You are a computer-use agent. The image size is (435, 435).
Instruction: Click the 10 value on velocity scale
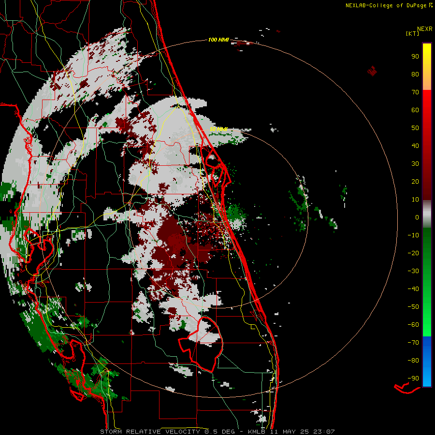point(415,200)
